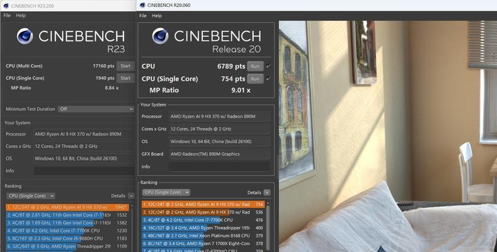Select R20 ranking row scoring 754
The height and width of the screenshot is (252, 497).
click(x=203, y=205)
